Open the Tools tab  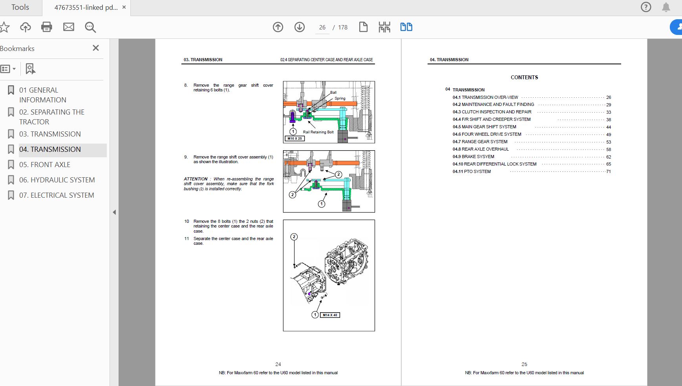pyautogui.click(x=20, y=7)
